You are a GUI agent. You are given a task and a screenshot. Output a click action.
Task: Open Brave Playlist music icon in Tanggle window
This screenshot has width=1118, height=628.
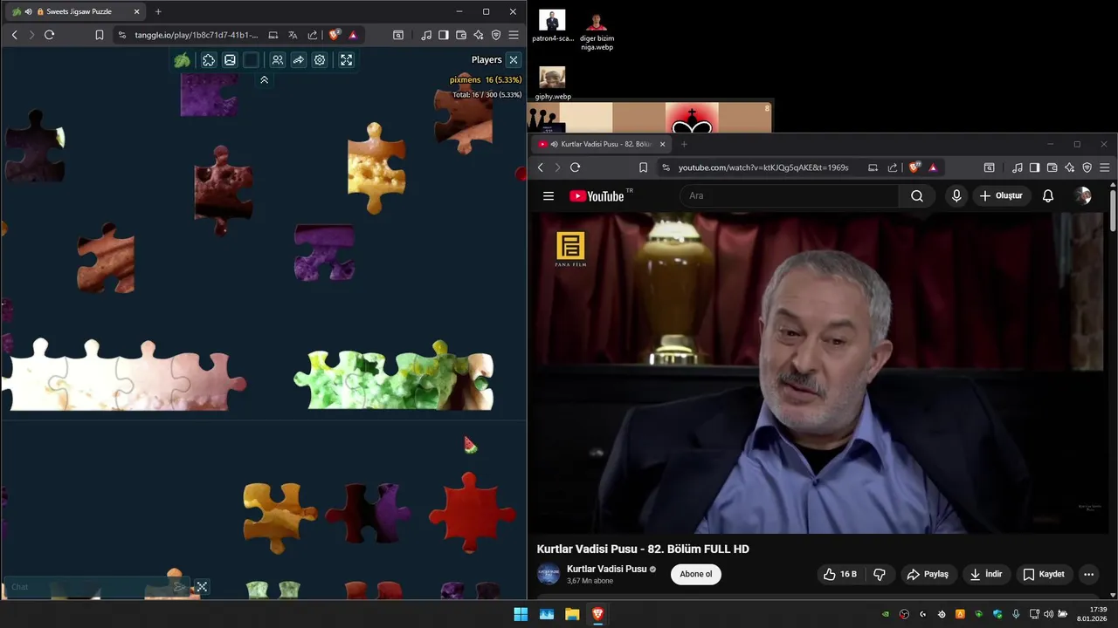pyautogui.click(x=426, y=35)
